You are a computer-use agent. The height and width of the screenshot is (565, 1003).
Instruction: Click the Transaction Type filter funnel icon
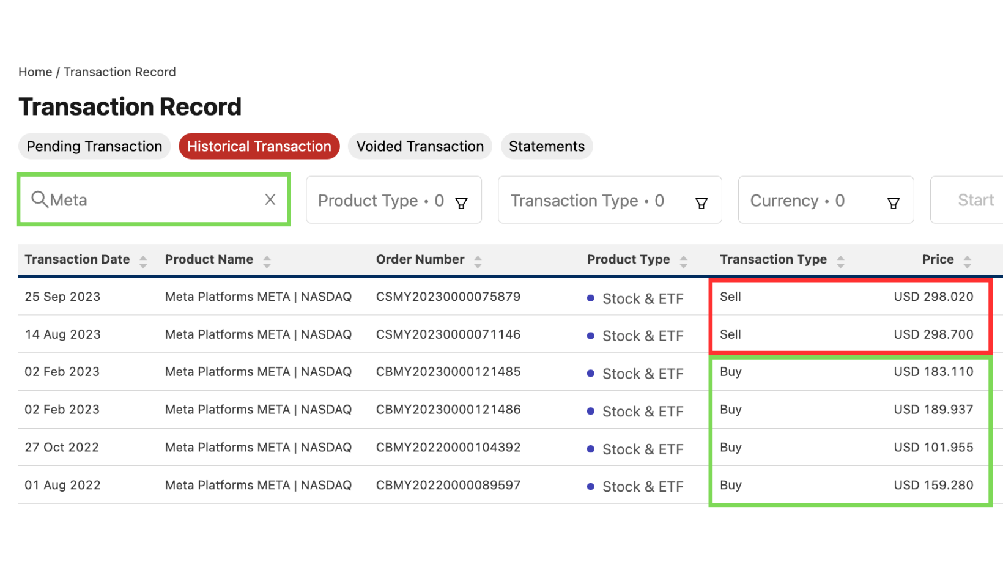[701, 202]
